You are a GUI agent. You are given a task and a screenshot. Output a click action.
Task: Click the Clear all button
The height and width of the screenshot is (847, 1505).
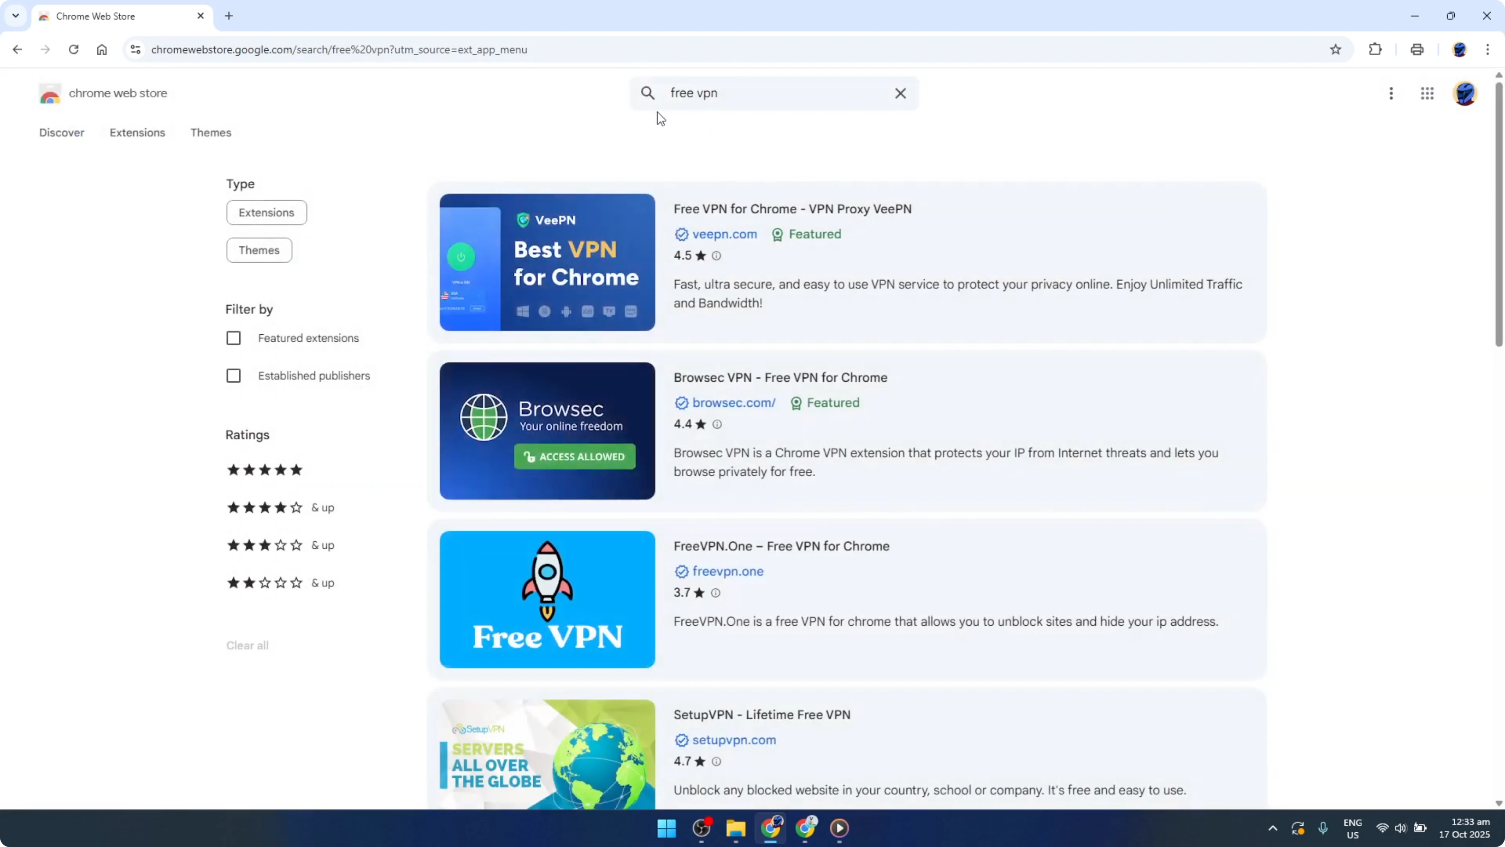coord(247,645)
